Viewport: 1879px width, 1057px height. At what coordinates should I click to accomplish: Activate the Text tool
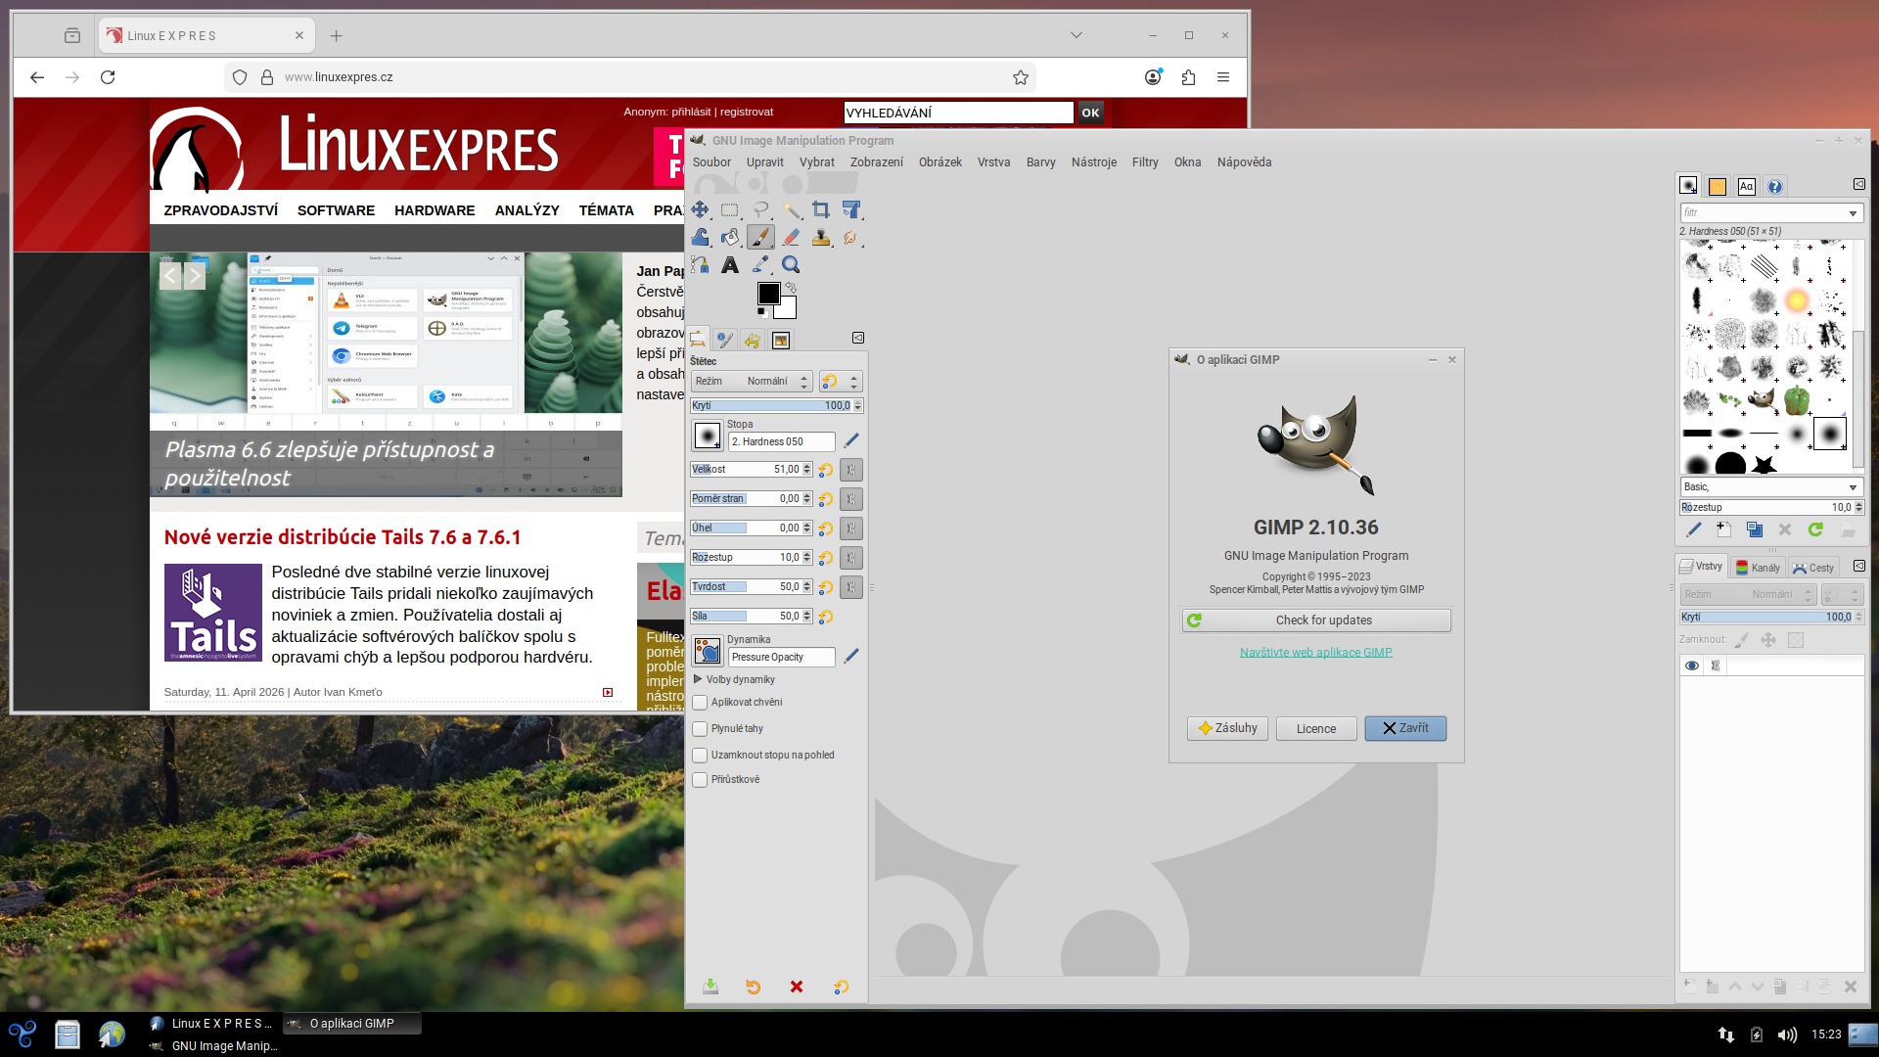coord(730,264)
